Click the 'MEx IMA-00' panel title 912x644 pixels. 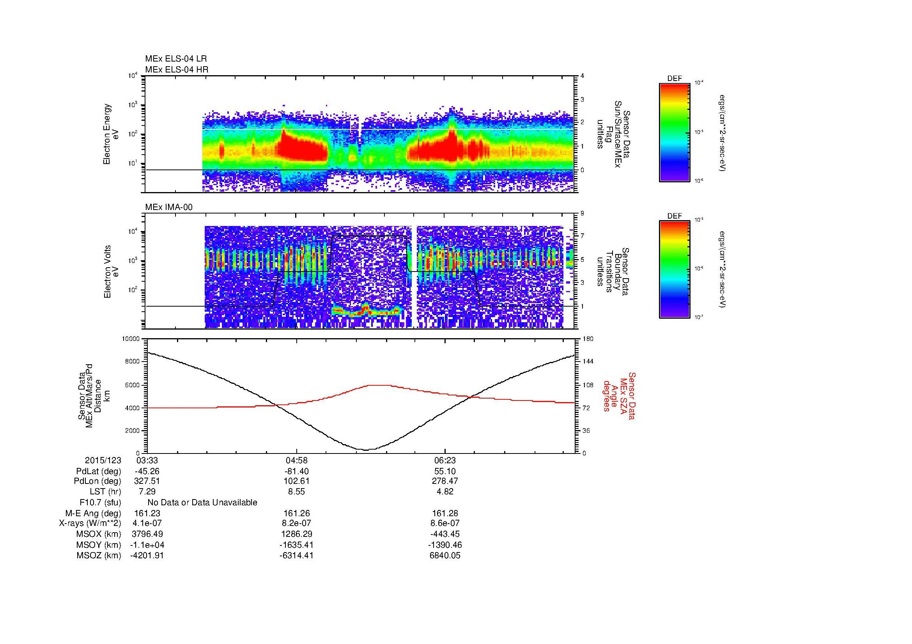tap(169, 207)
